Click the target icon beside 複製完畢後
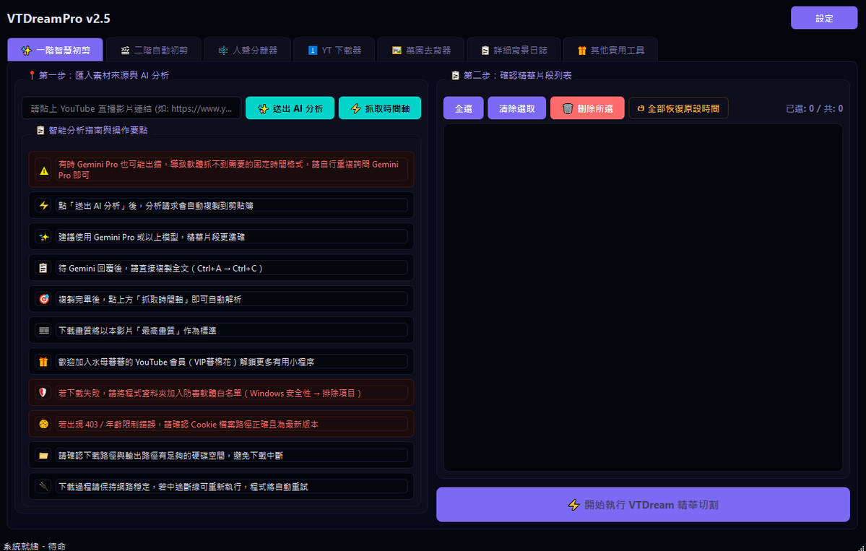Image resolution: width=866 pixels, height=551 pixels. pyautogui.click(x=43, y=299)
